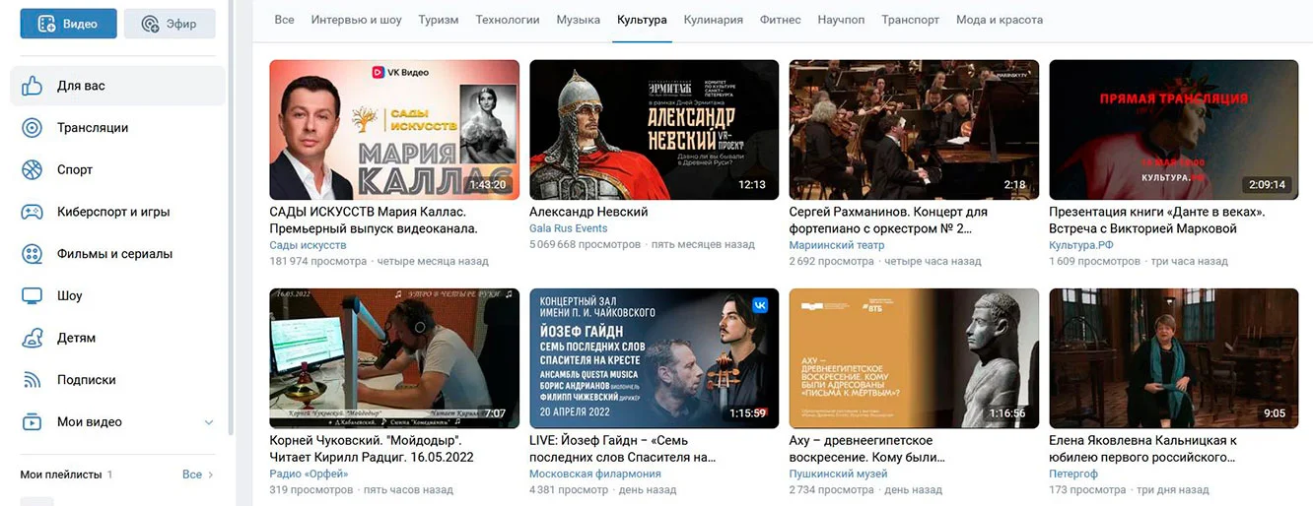Play the Александр Невский video thumbnail
The height and width of the screenshot is (506, 1313).
(654, 130)
